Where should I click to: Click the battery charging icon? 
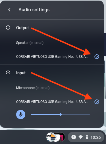point(87,137)
